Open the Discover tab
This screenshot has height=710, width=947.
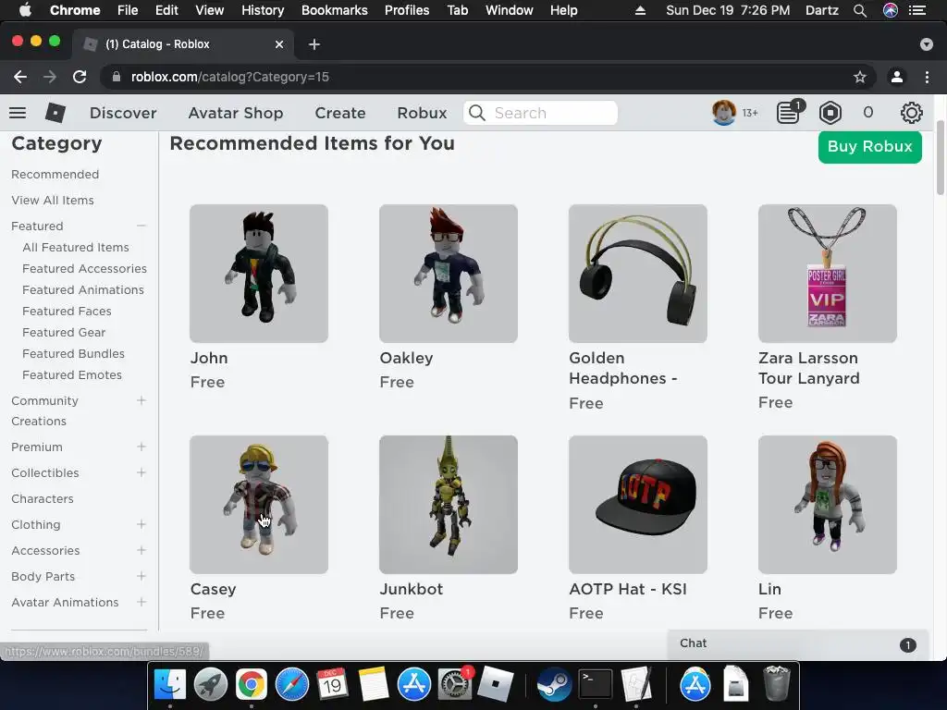tap(123, 113)
